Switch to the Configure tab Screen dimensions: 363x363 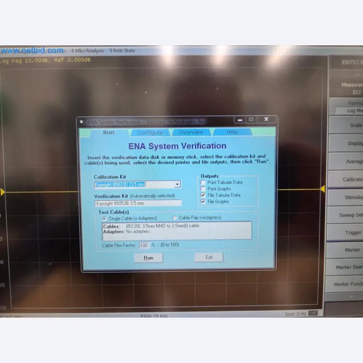[150, 133]
